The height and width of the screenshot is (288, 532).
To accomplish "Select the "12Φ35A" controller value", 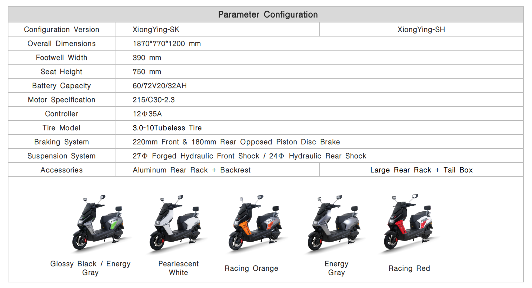I will point(147,114).
